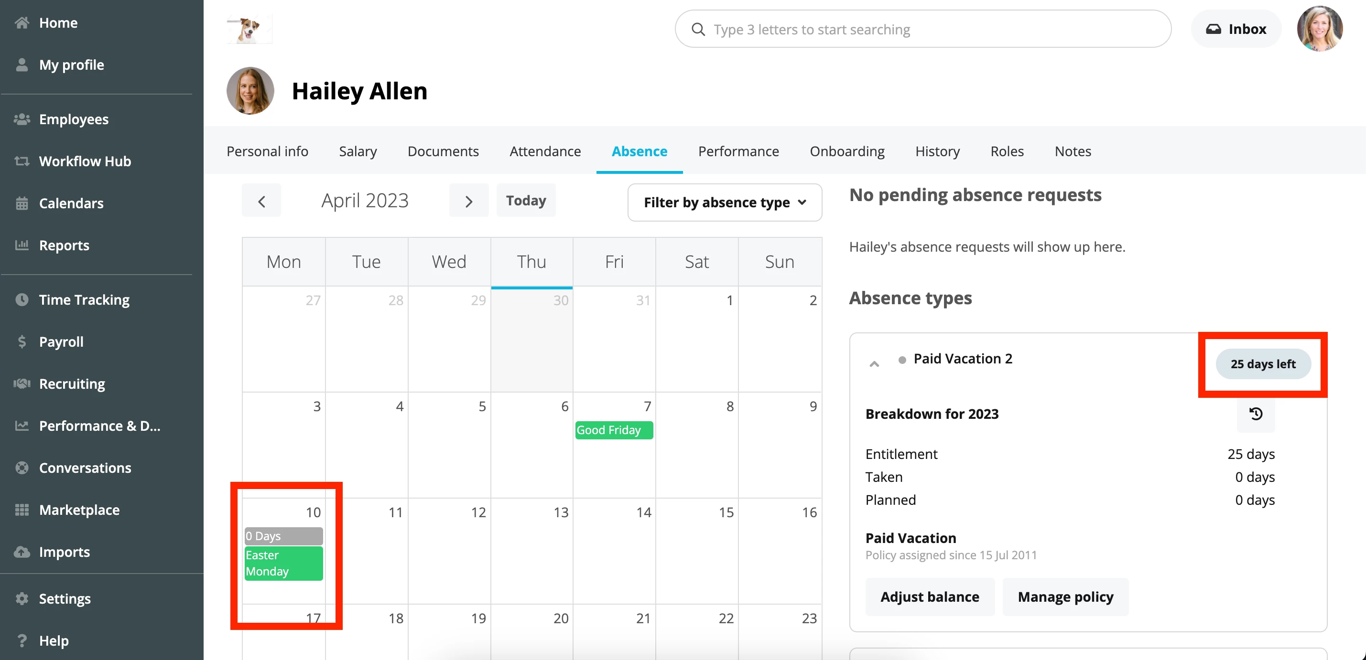
Task: Click the Imports cloud upload icon
Action: (22, 552)
